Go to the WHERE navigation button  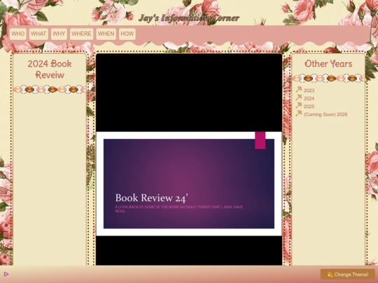tap(81, 34)
